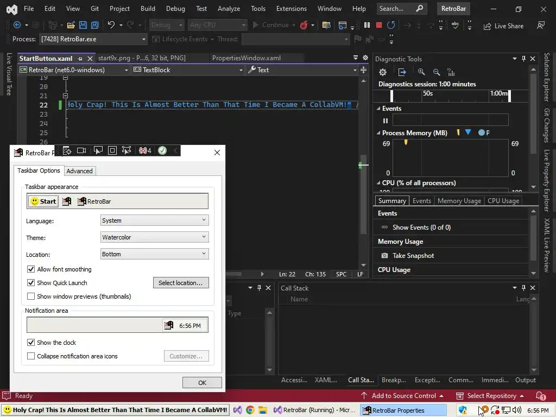The width and height of the screenshot is (556, 417).
Task: Collapse the code region on line 21
Action: pos(65,96)
